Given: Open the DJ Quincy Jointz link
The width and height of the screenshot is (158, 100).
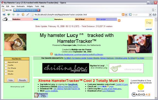Looking at the screenshot, I should 79,58.
